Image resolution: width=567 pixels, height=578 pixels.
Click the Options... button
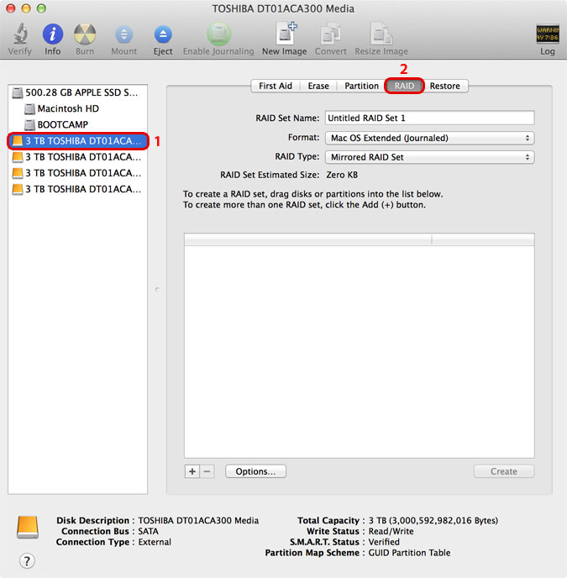(x=255, y=471)
